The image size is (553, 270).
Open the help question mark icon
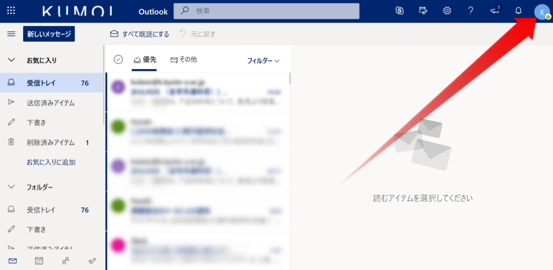click(470, 11)
